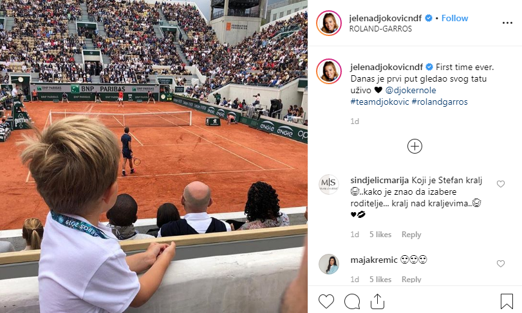Click the tennis court post photo

(154, 157)
